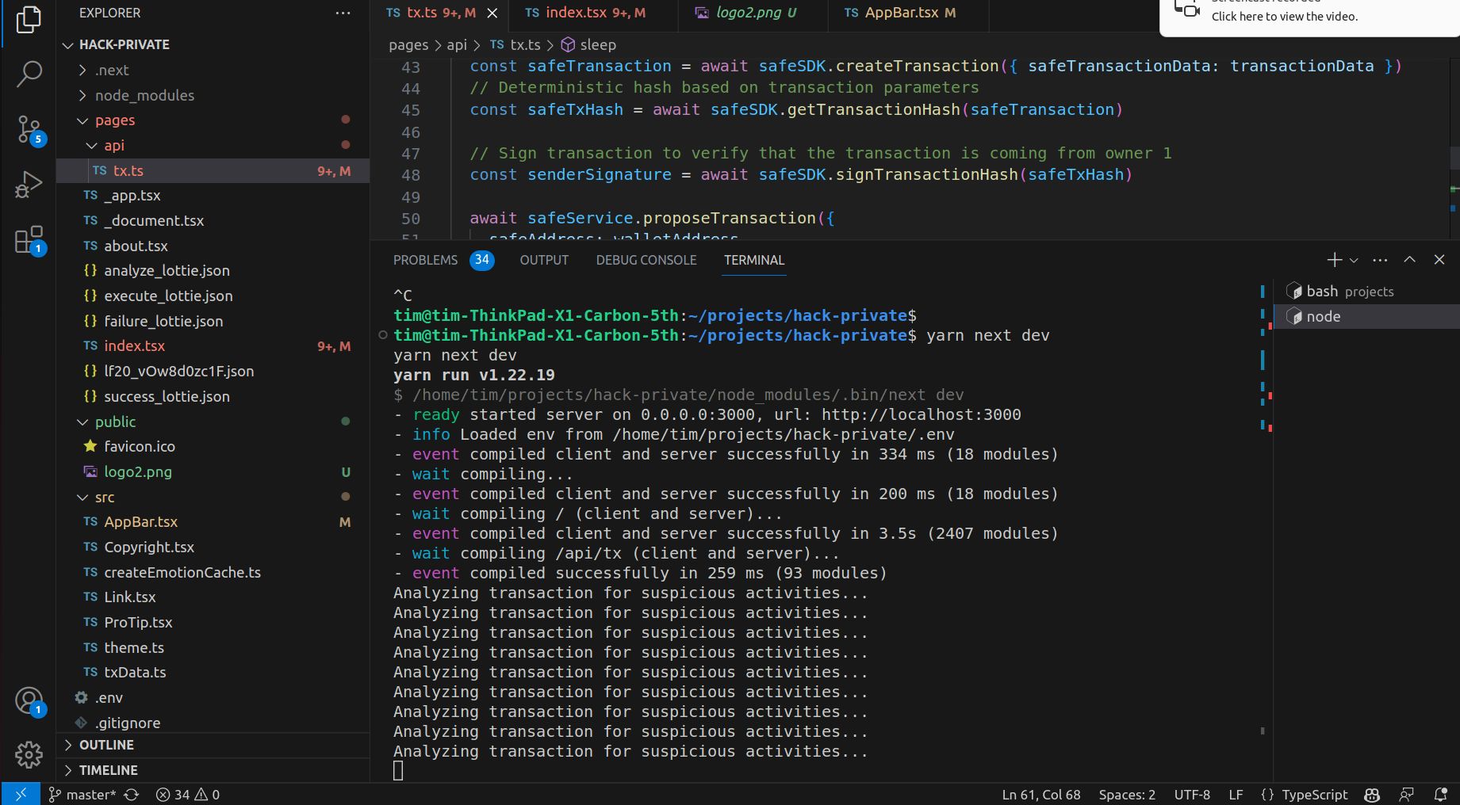Viewport: 1460px width, 805px height.
Task: Open the .gitignore file
Action: pyautogui.click(x=213, y=723)
